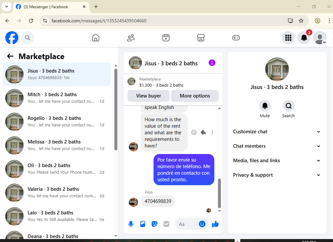
Task: Close the Messenger browser tab
Action: tap(84, 7)
